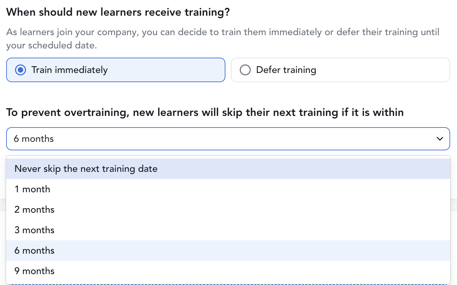Viewport: 457px width, 285px height.
Task: Select "1 month" from the dropdown list
Action: (32, 189)
